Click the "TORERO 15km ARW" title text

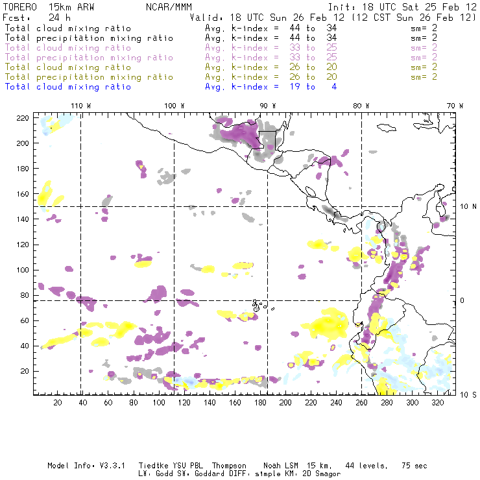coord(49,7)
